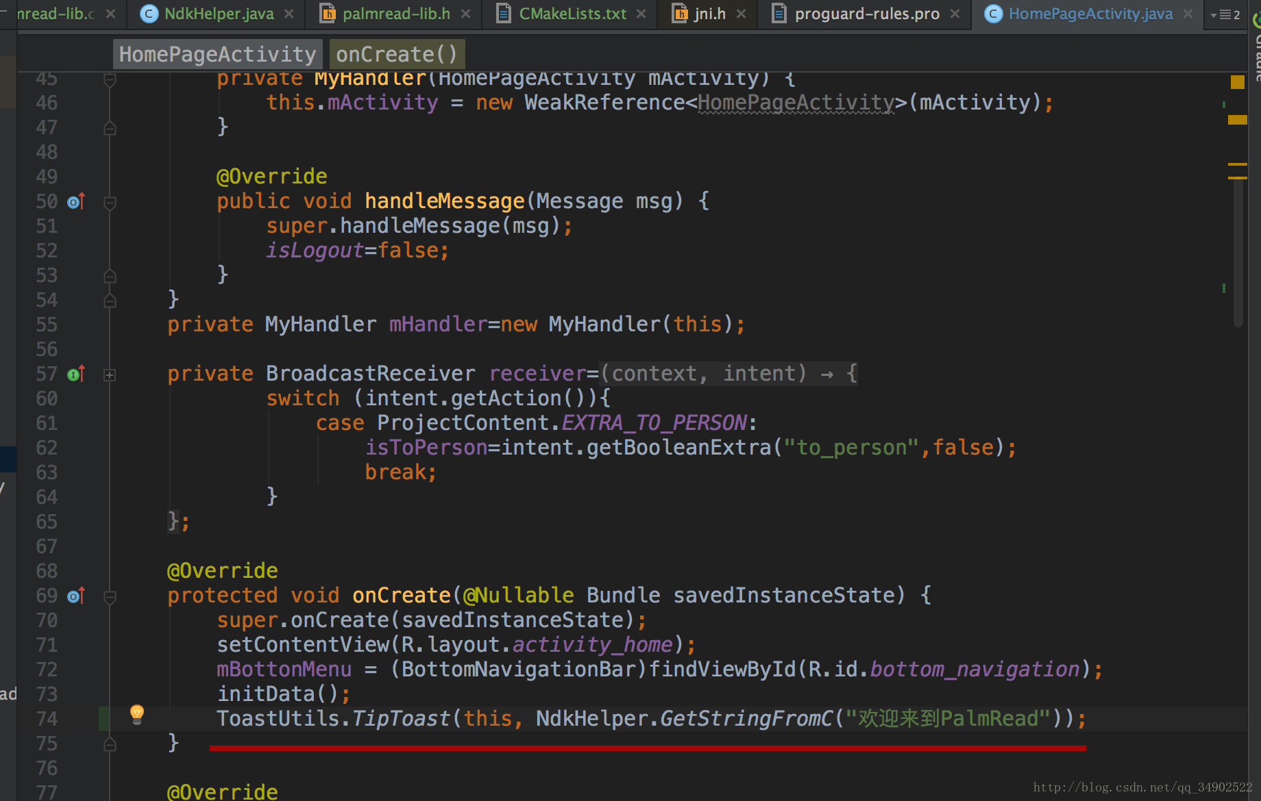The height and width of the screenshot is (801, 1261).
Task: Collapse the handleMessage method fold
Action: tap(110, 202)
